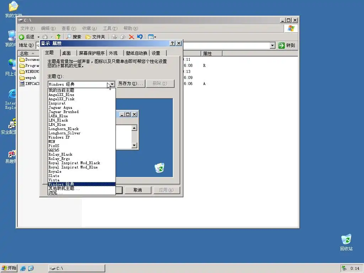This screenshot has width=364, height=273.
Task: Select 浏览... entry in theme list
Action: coord(81,193)
